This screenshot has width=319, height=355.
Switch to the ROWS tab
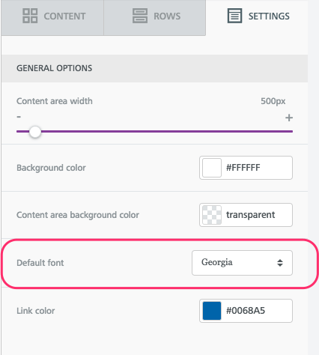(155, 17)
